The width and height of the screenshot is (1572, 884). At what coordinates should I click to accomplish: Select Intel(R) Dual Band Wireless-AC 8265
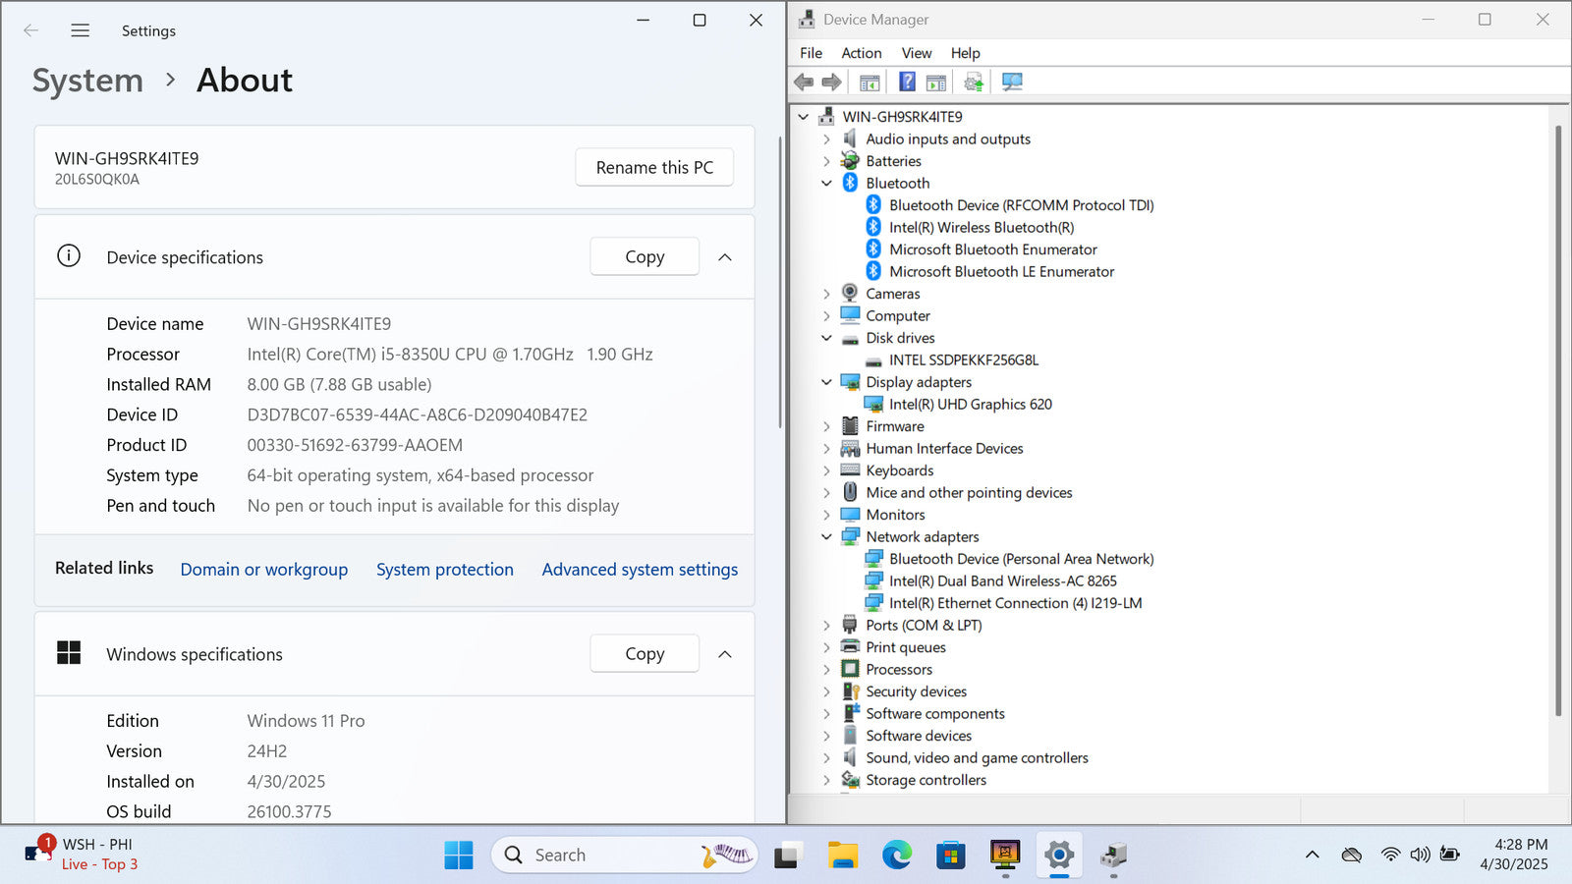[x=1003, y=580]
